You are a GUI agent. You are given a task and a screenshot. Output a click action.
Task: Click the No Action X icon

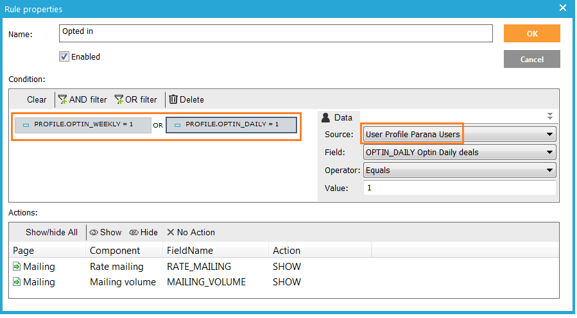171,233
